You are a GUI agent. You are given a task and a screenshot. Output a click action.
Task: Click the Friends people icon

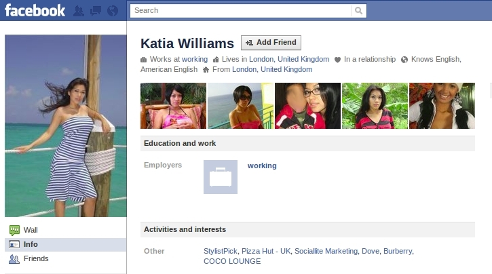point(14,259)
